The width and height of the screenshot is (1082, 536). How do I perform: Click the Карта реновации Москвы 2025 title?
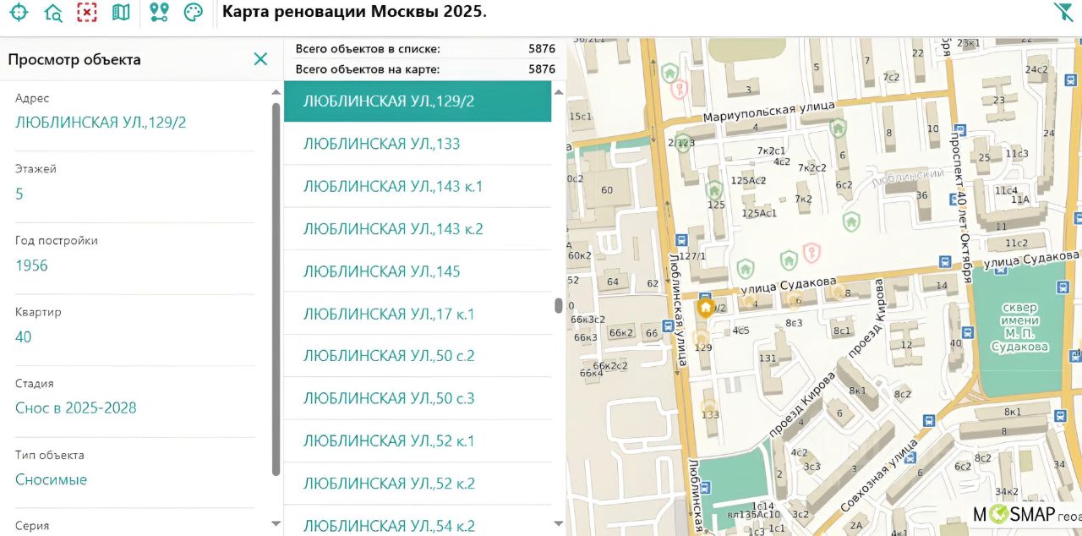(354, 12)
